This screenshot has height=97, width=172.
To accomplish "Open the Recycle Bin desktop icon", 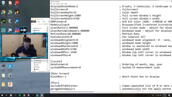I will [x=3, y=3].
